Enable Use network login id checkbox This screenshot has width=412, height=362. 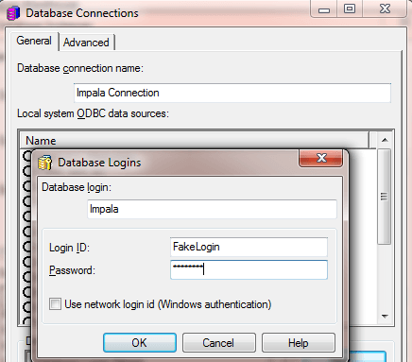pyautogui.click(x=55, y=304)
